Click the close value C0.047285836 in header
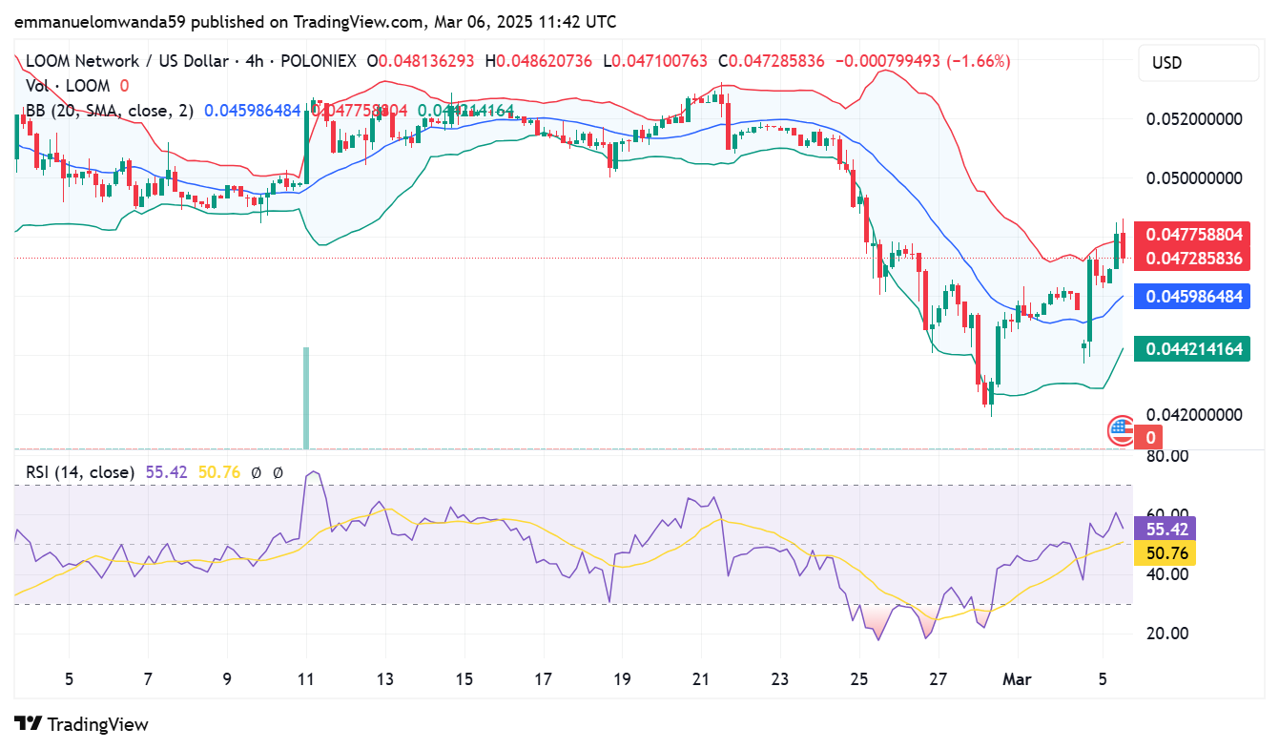 (771, 61)
